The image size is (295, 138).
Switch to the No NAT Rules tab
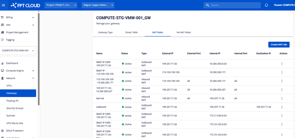tap(184, 32)
